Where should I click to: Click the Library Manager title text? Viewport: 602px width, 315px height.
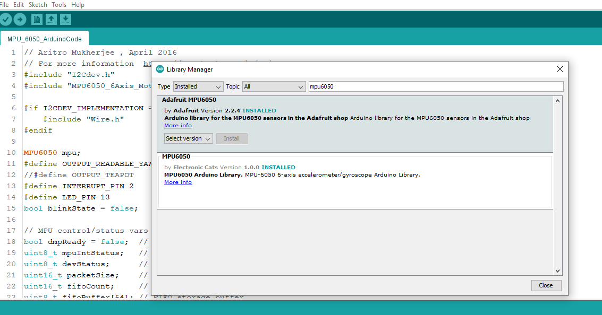click(x=190, y=69)
